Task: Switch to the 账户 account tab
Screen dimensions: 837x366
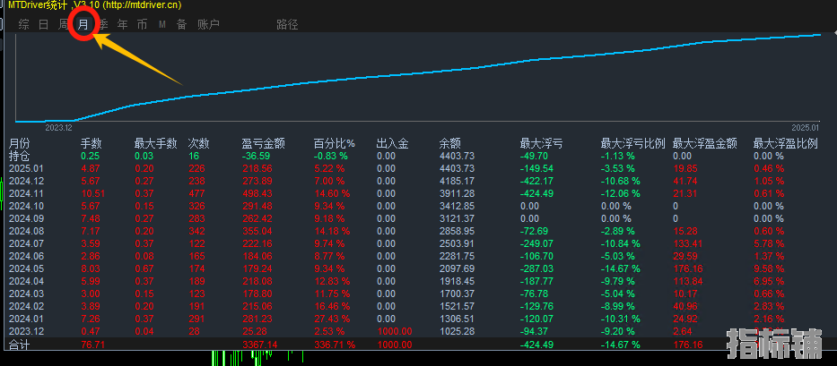Action: coord(208,25)
